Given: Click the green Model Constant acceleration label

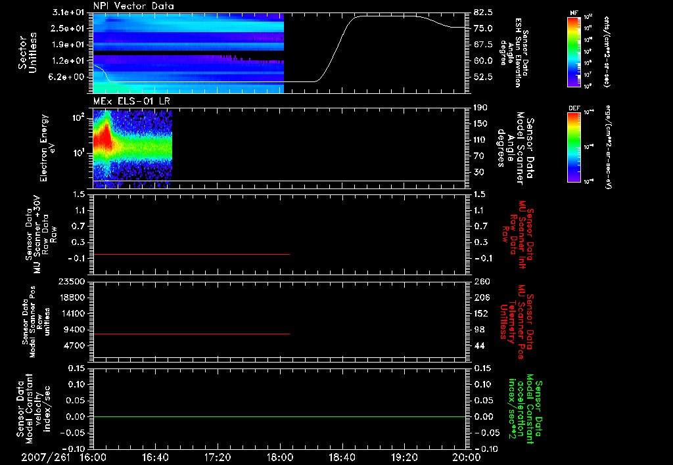Looking at the screenshot, I should point(525,409).
